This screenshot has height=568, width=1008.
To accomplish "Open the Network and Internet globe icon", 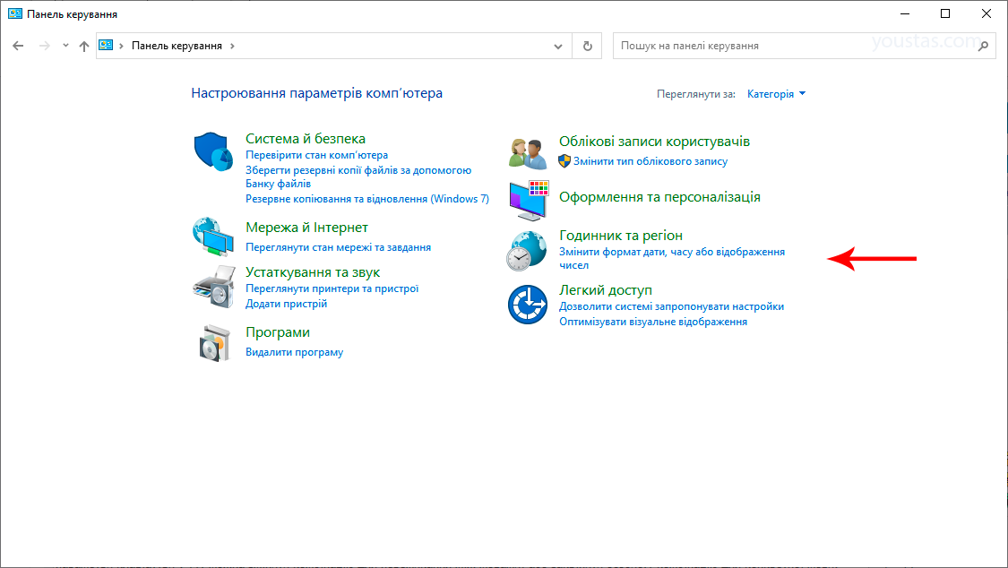I will (x=213, y=236).
